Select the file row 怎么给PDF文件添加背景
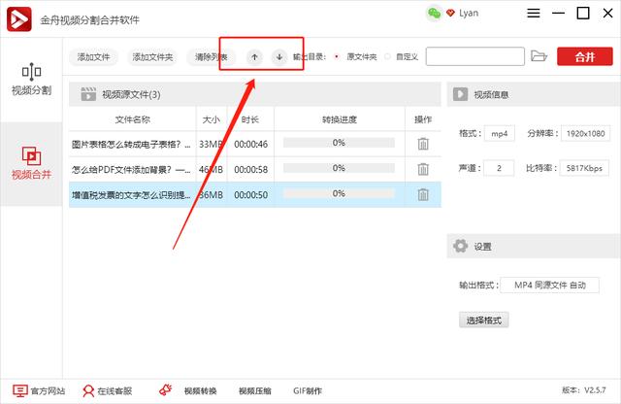621x404 pixels. 254,169
